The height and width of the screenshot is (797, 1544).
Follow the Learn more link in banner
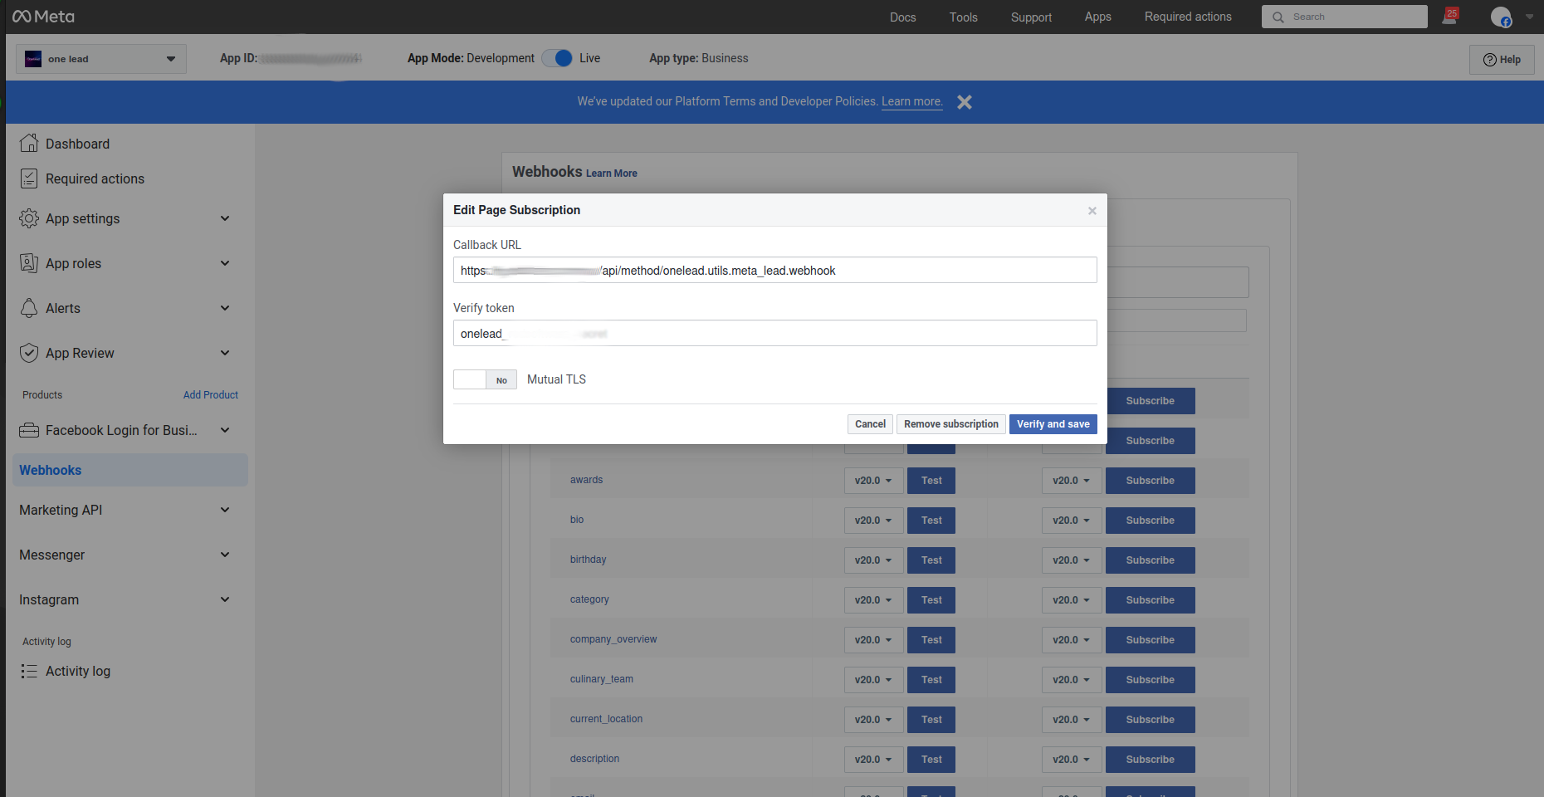click(911, 101)
